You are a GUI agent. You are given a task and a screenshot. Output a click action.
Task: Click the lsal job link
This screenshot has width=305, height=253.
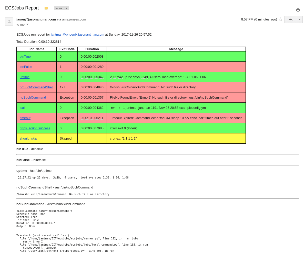pyautogui.click(x=22, y=108)
